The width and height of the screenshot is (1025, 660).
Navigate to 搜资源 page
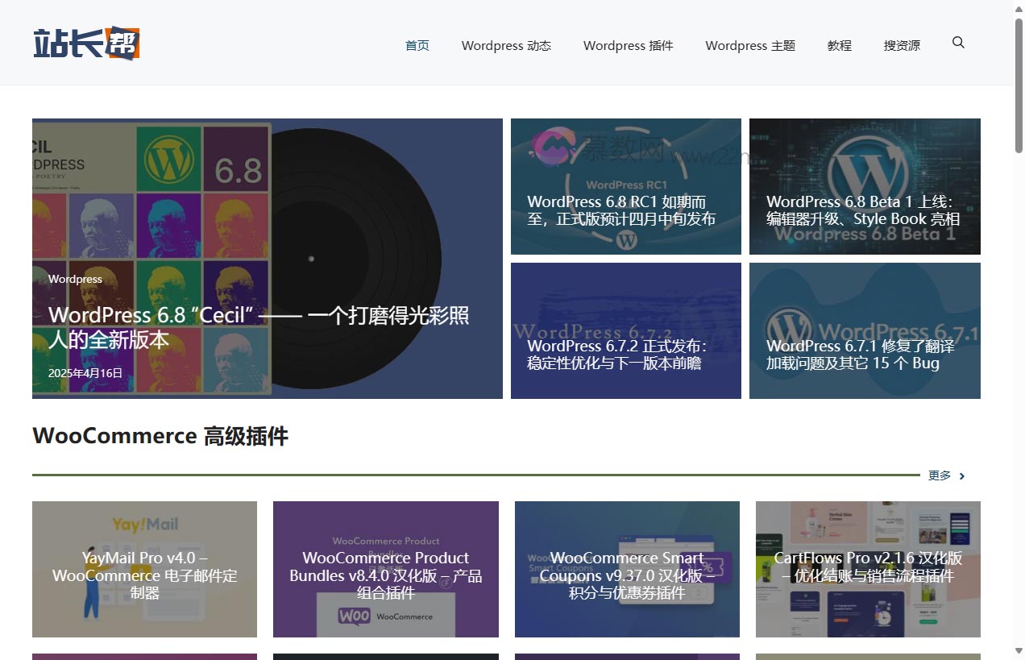click(x=902, y=46)
